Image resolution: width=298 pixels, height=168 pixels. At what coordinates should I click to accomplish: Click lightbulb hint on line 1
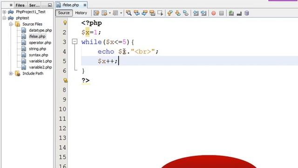pyautogui.click(x=65, y=23)
